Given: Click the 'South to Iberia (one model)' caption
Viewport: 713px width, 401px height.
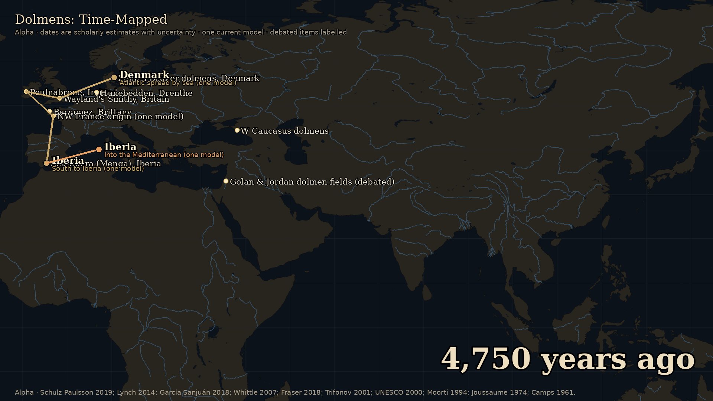Looking at the screenshot, I should click(x=98, y=169).
